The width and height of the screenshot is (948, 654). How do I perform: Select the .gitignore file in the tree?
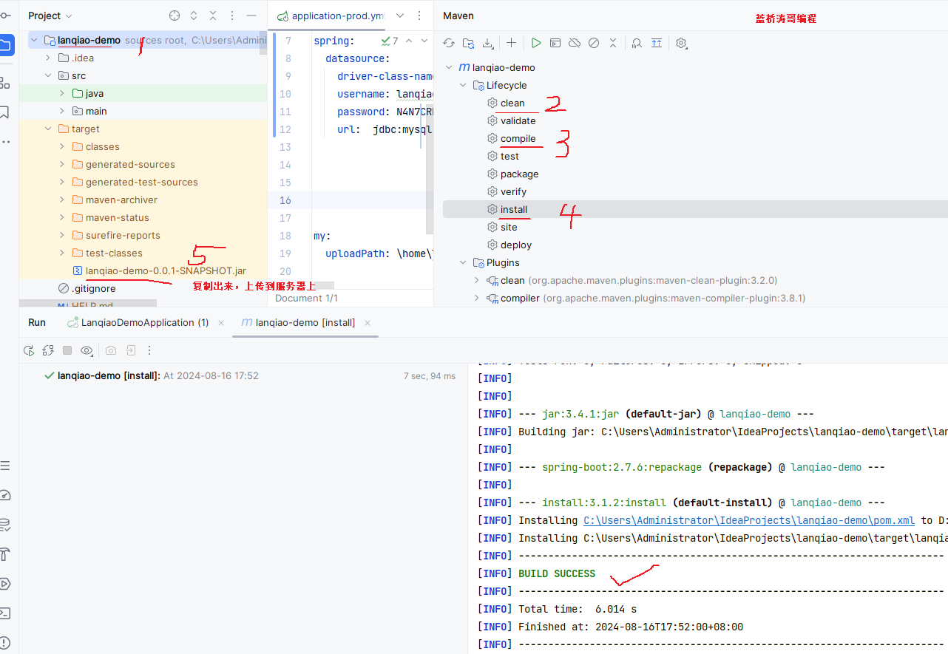tap(93, 288)
